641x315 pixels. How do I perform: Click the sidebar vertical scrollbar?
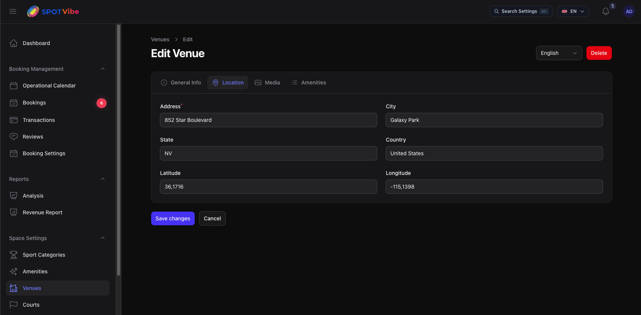[x=119, y=150]
